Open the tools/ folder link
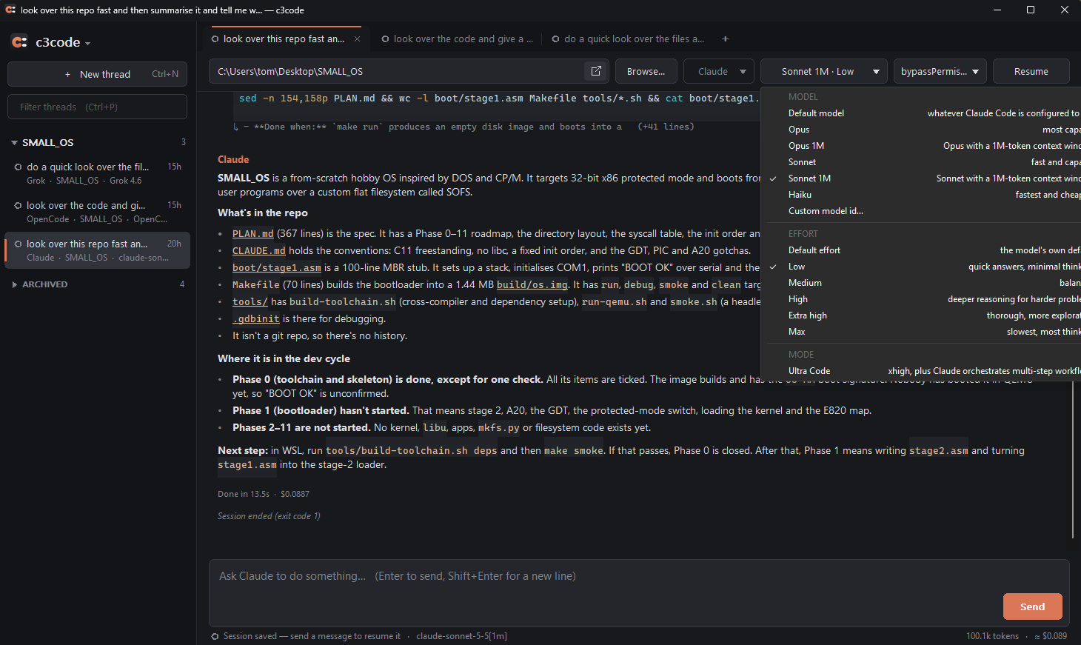This screenshot has height=645, width=1081. pyautogui.click(x=250, y=302)
